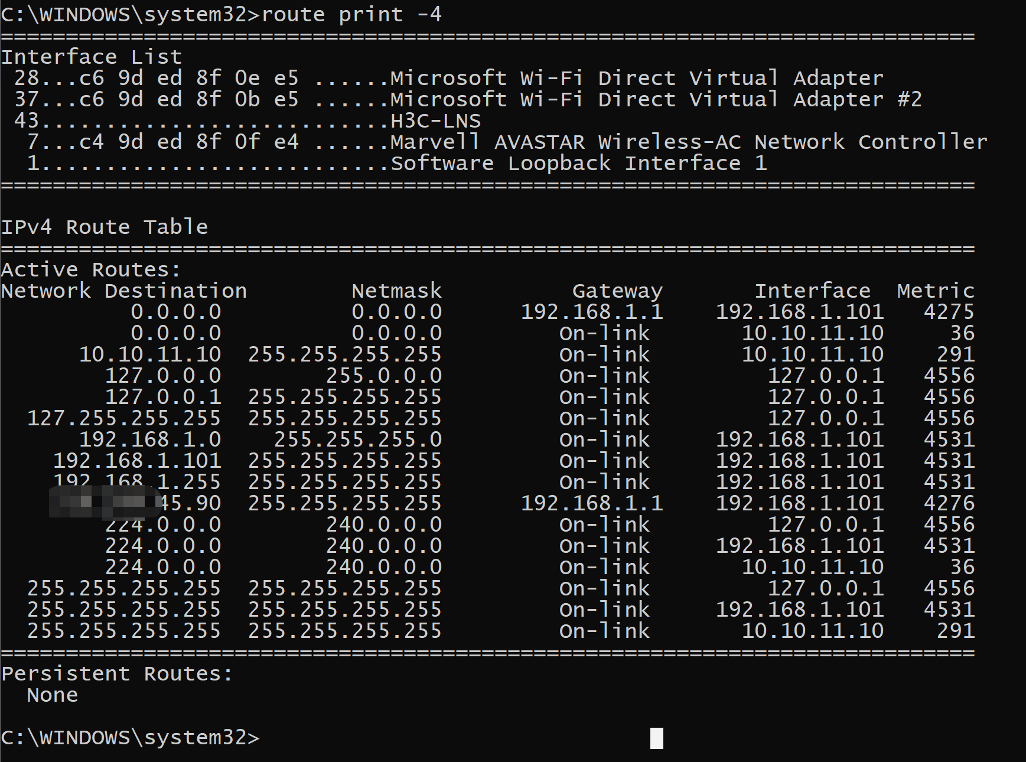This screenshot has width=1026, height=762.
Task: Click the "Interface" column header
Action: coord(812,291)
